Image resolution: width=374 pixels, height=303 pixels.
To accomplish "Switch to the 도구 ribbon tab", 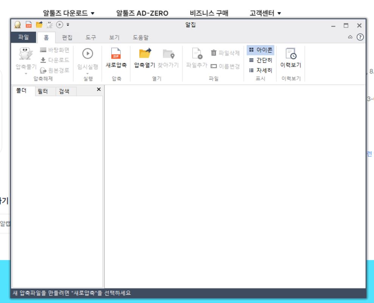I will pos(90,37).
